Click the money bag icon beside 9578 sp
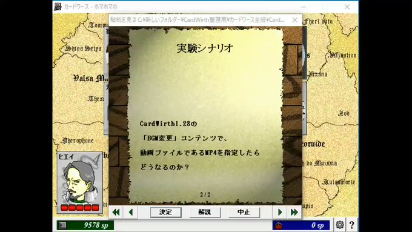 [x=62, y=225]
